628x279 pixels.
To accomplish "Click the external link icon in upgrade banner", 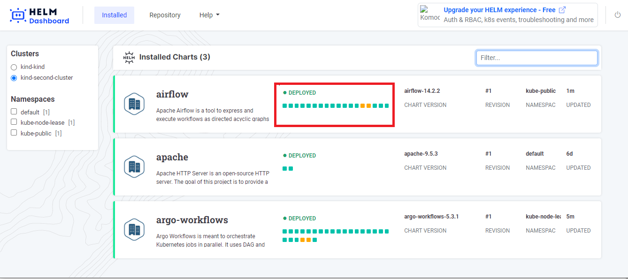I will (562, 10).
